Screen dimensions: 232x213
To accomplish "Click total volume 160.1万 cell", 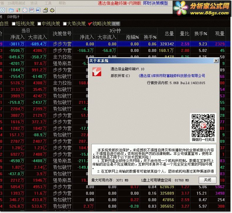I will click(x=166, y=50).
